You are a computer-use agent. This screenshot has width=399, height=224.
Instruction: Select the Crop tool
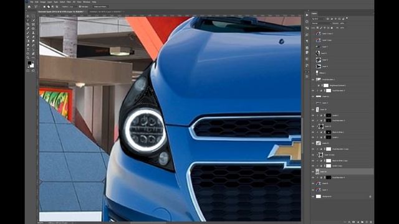(x=27, y=24)
